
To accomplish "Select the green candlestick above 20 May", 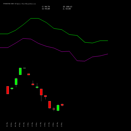I will [x=58, y=108].
